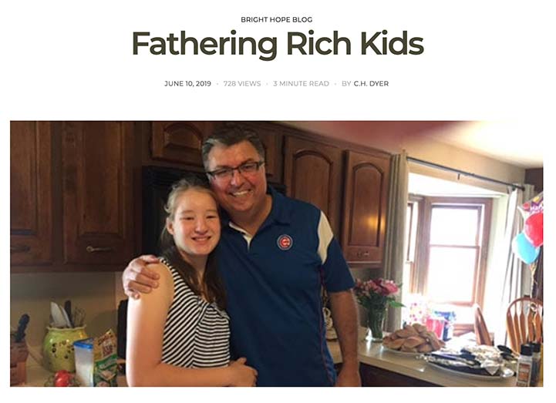Viewport: 556px width, 403px height.
Task: Click the Fathering Rich Kids headline
Action: pos(278,44)
